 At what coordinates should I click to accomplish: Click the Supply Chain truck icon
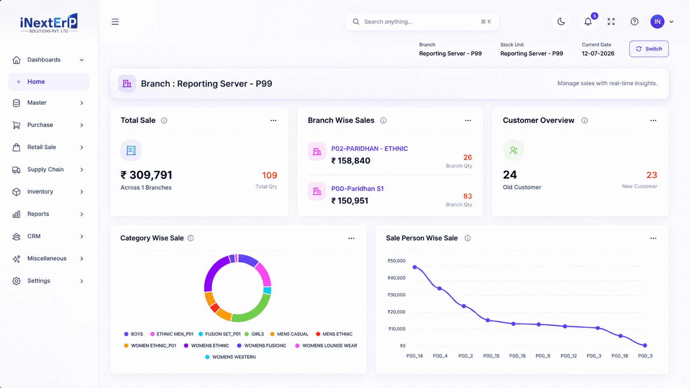(x=16, y=169)
